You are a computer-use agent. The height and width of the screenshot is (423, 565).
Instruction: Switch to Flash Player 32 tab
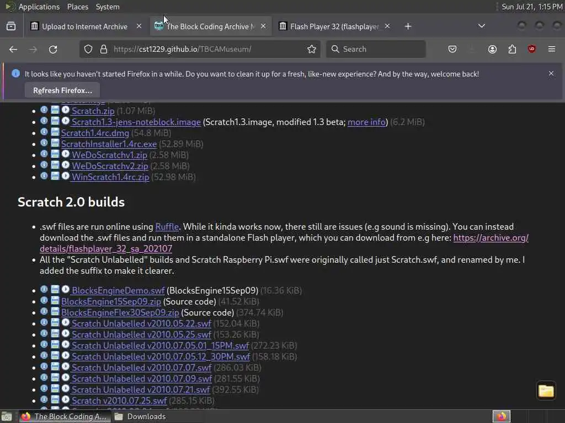(335, 26)
